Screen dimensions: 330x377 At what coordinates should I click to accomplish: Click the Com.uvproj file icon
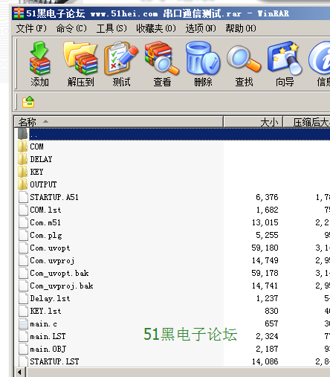click(x=23, y=260)
